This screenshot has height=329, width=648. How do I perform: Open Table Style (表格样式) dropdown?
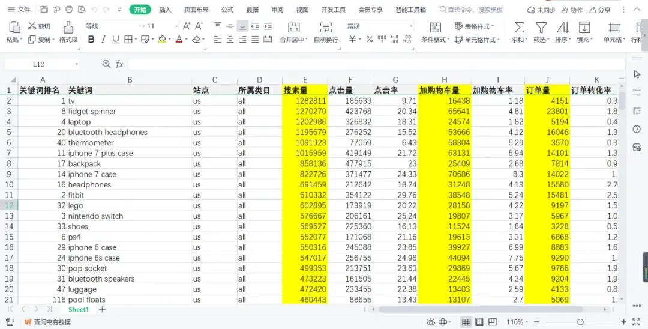pyautogui.click(x=475, y=26)
